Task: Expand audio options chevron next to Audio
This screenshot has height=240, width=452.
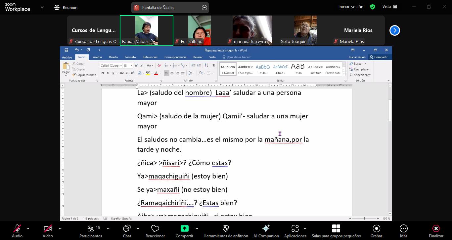Action: (x=28, y=228)
